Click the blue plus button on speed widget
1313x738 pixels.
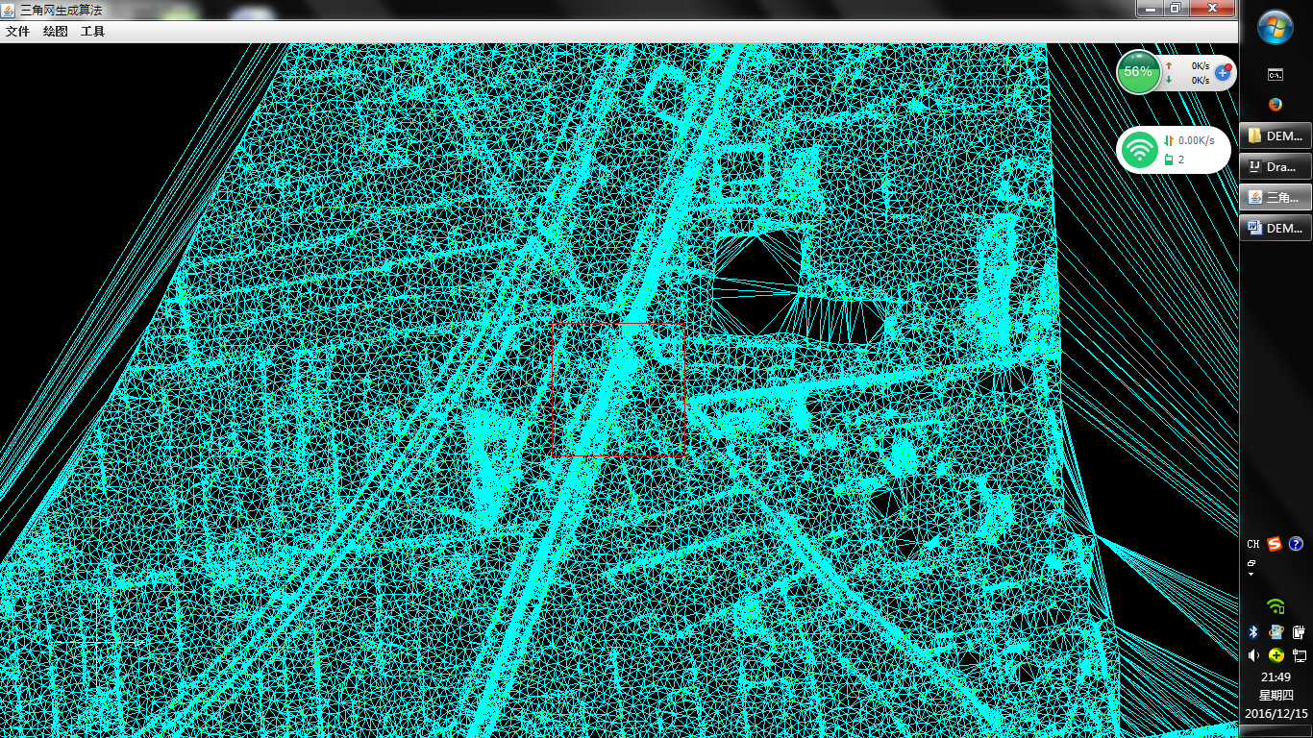point(1223,72)
